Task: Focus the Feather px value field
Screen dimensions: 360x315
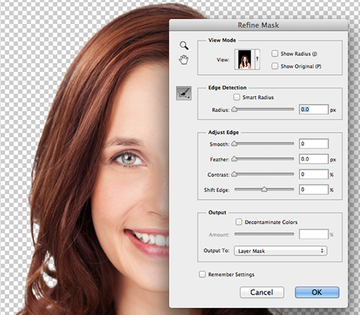Action: pos(313,159)
